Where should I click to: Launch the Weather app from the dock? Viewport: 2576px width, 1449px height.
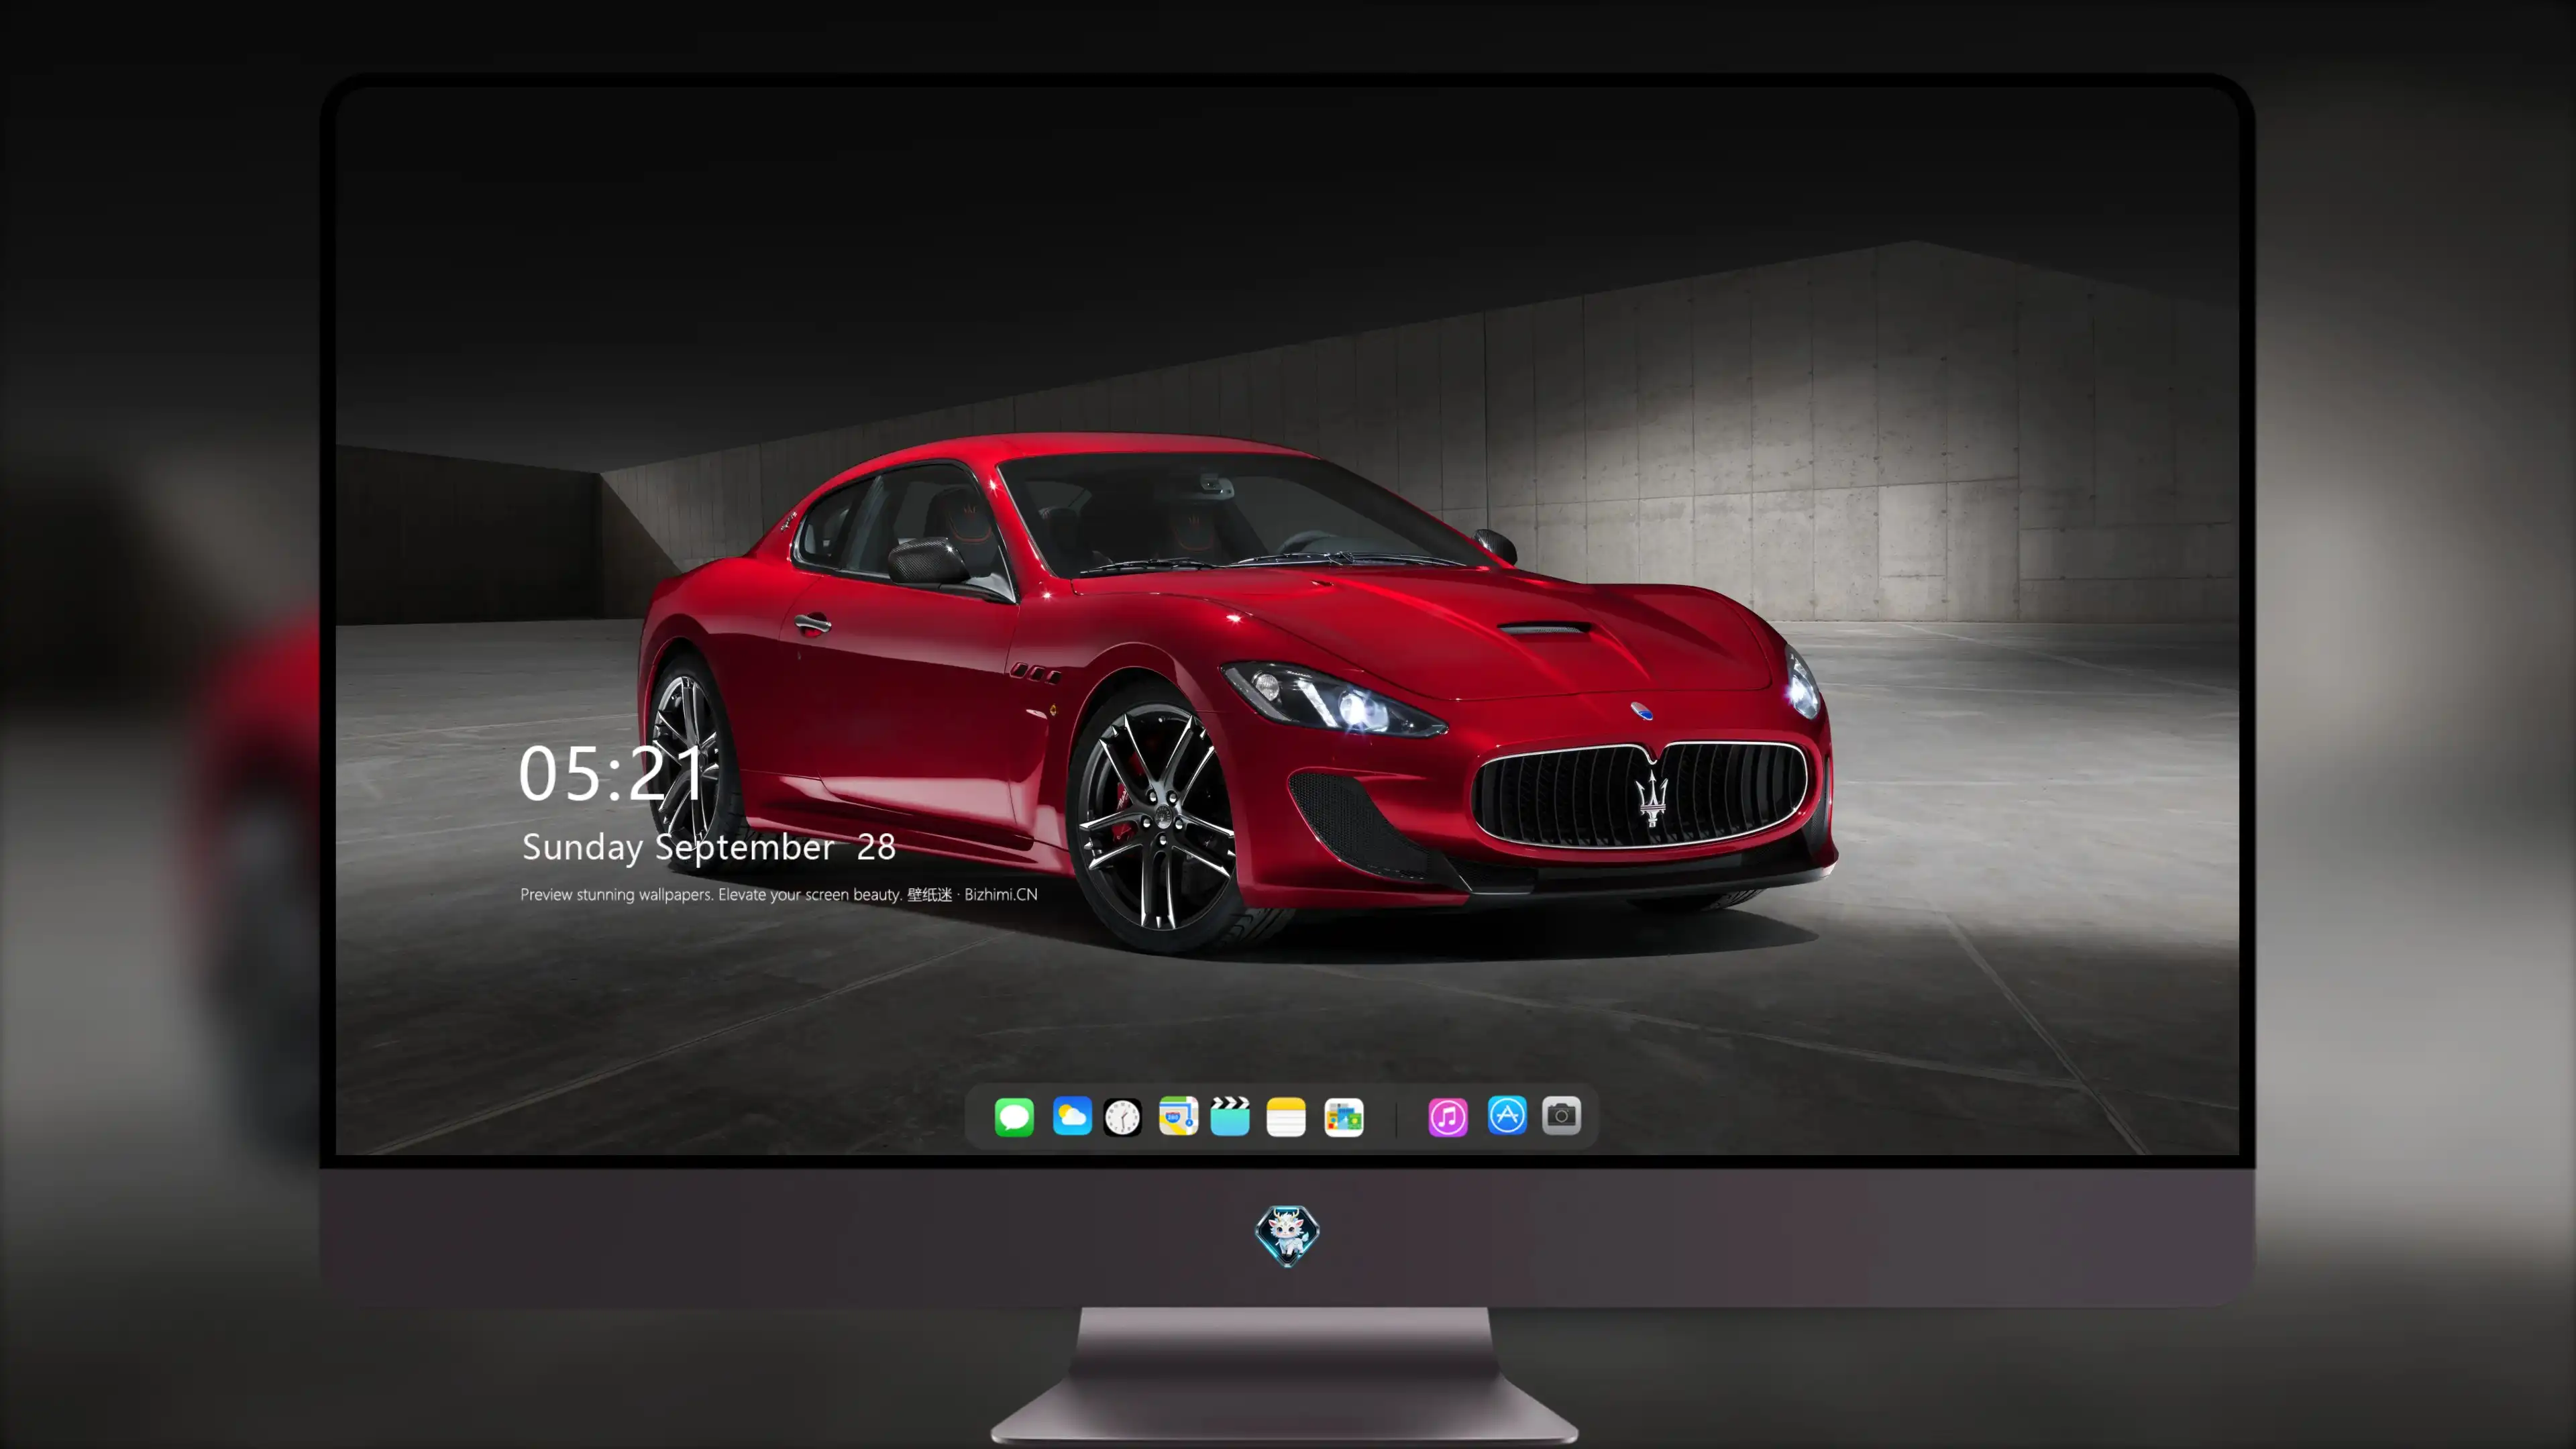(1072, 1116)
